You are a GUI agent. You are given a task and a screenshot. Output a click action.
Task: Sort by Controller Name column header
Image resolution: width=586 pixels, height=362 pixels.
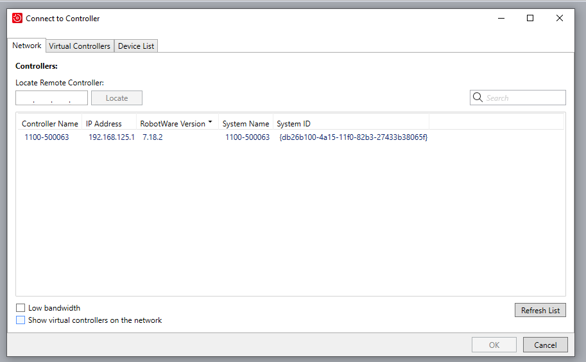pos(49,124)
